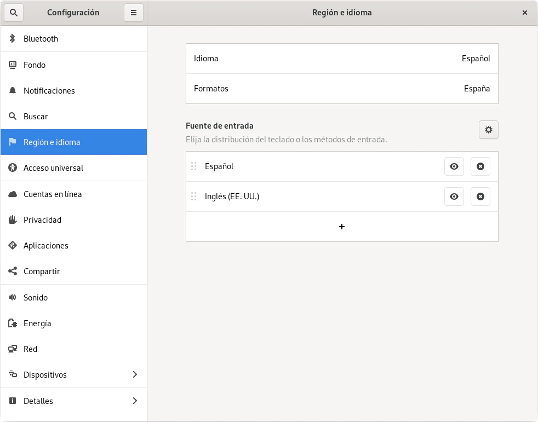
Task: Remove the Inglés (EE. UU.) input source
Action: 480,196
